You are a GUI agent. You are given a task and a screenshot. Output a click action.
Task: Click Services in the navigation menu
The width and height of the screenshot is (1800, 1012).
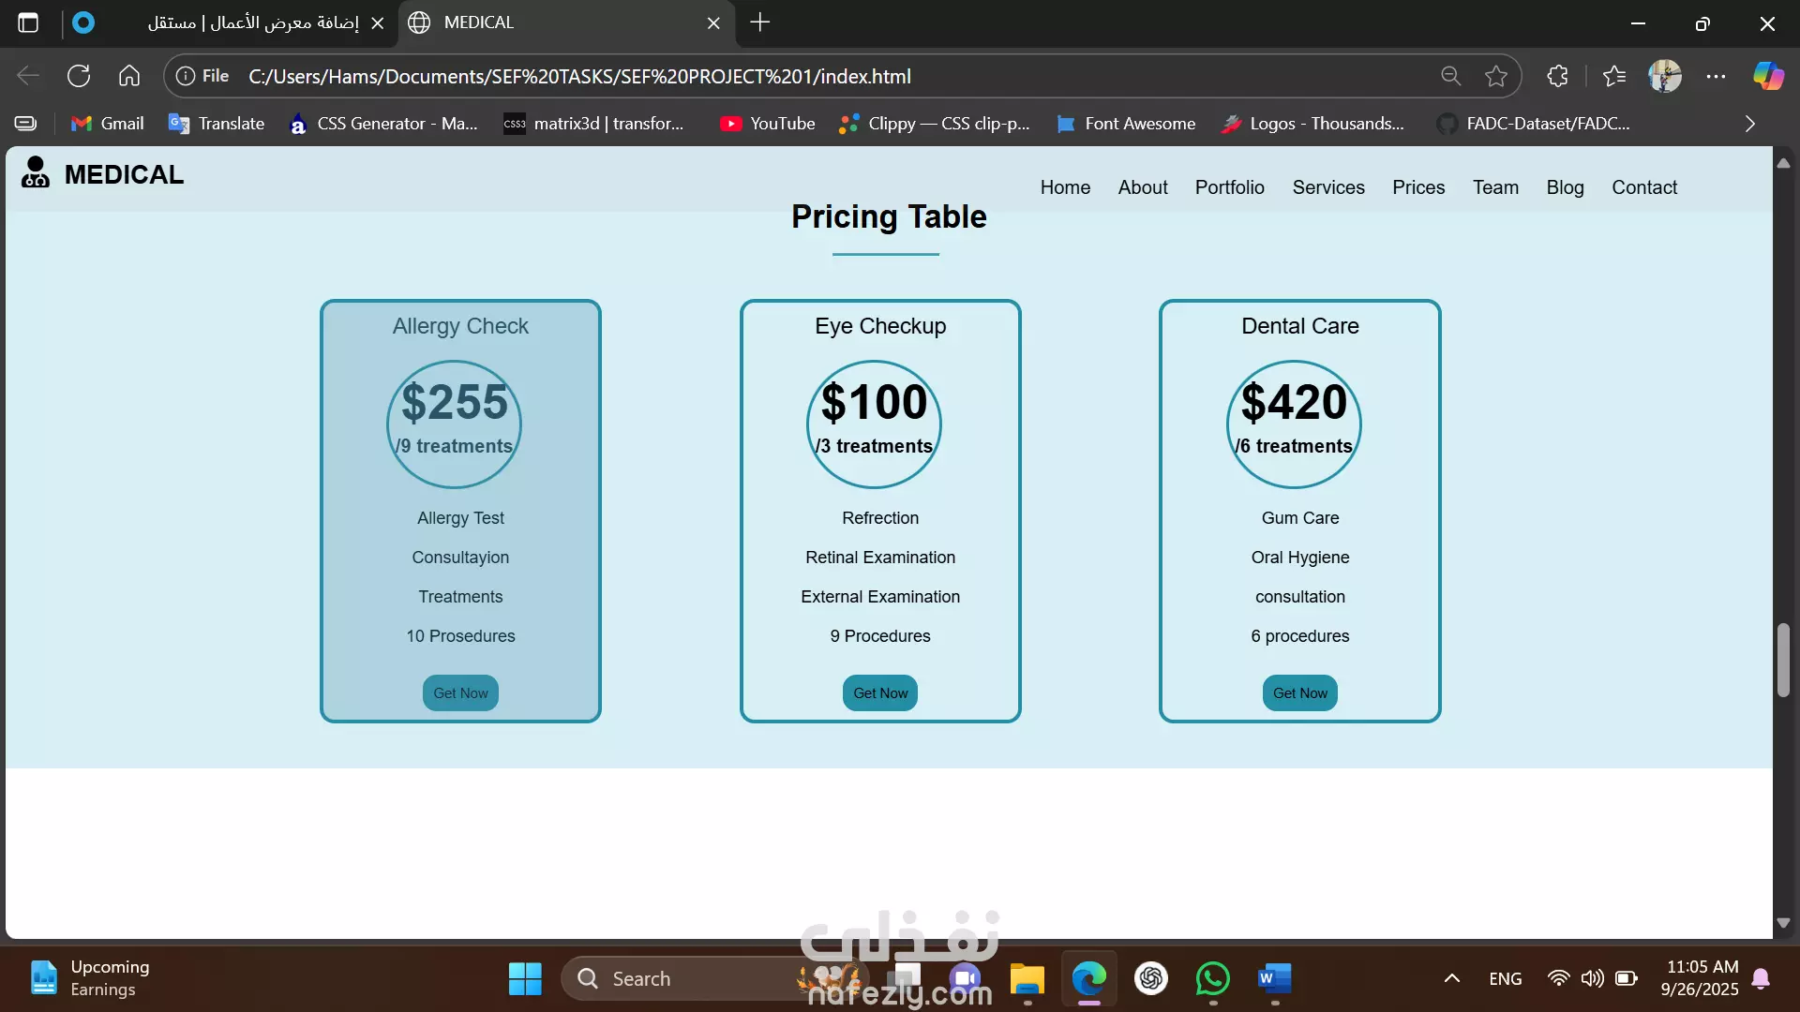tap(1327, 187)
